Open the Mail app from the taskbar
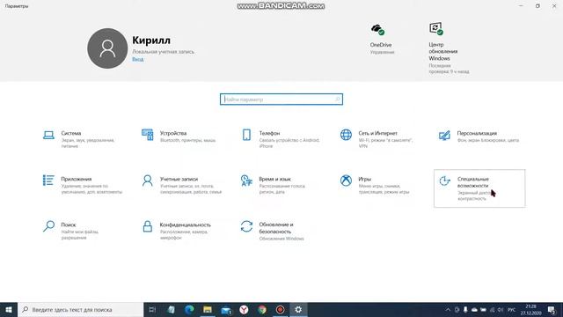Image resolution: width=563 pixels, height=317 pixels. pos(226,309)
